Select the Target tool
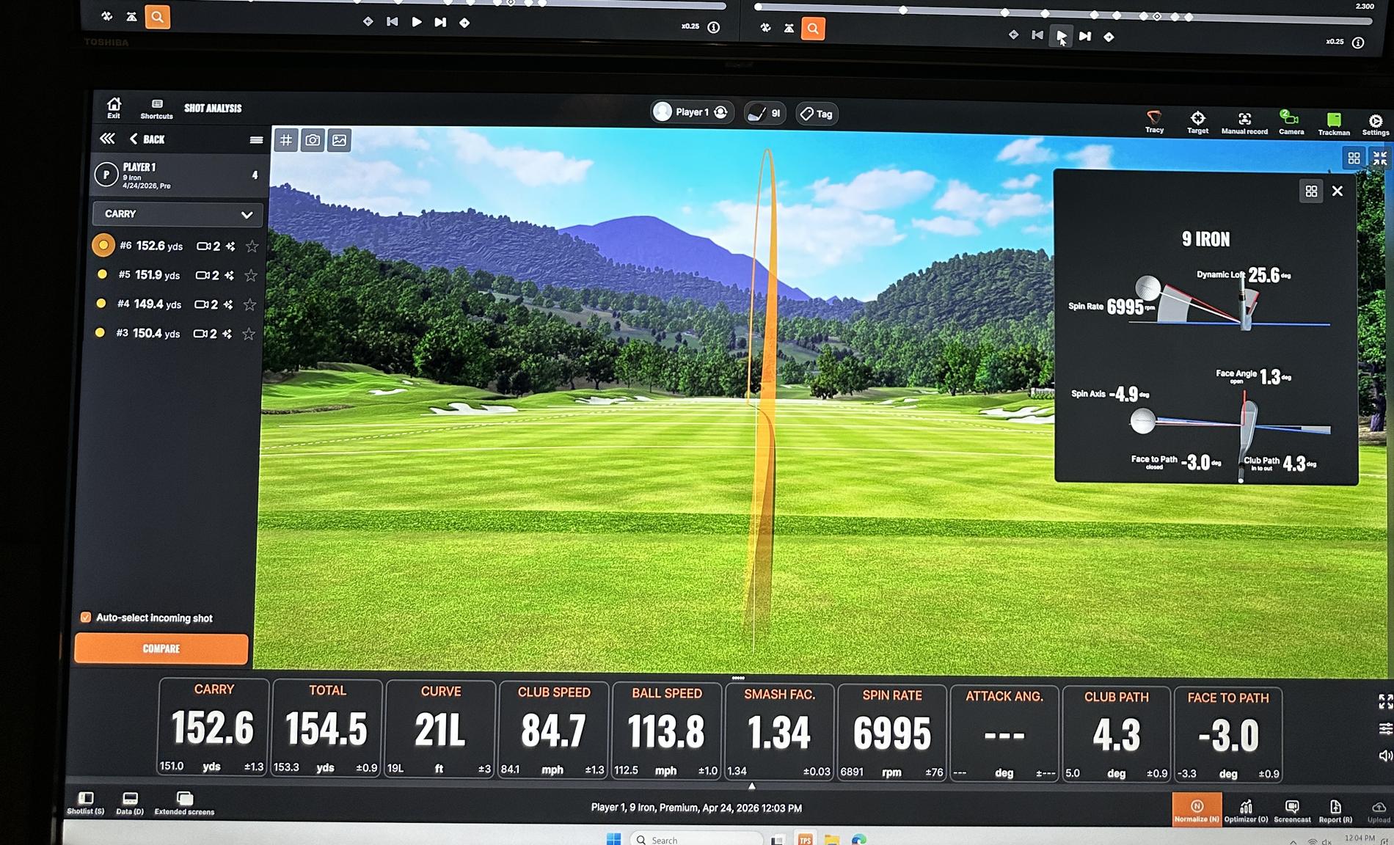The width and height of the screenshot is (1394, 845). pos(1197,122)
